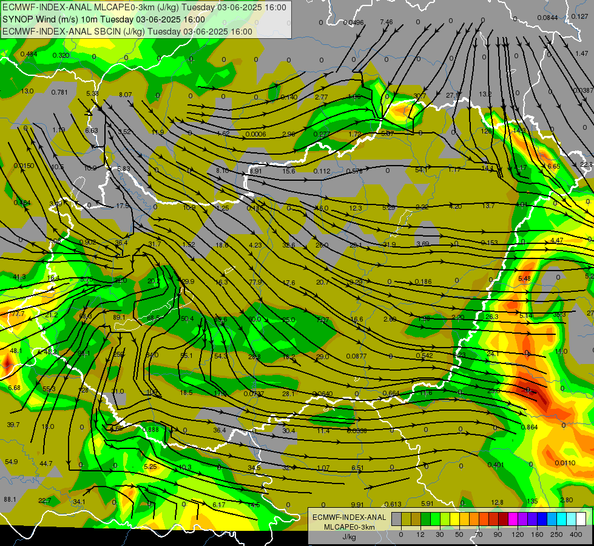Click the map value 5.91

point(427,504)
